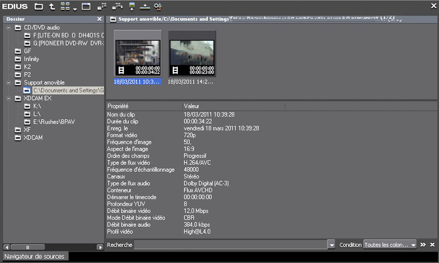The height and width of the screenshot is (263, 439).
Task: Click in the Recherche search field
Action: (x=230, y=244)
